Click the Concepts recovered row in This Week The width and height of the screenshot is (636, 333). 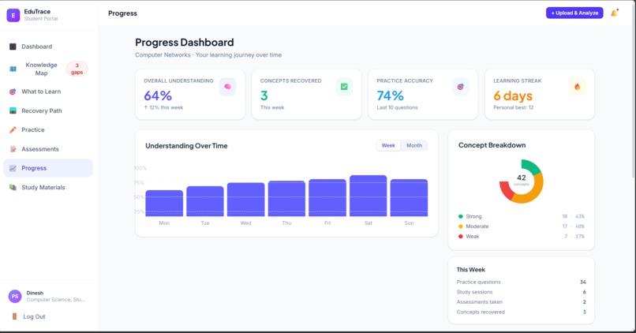coord(522,312)
